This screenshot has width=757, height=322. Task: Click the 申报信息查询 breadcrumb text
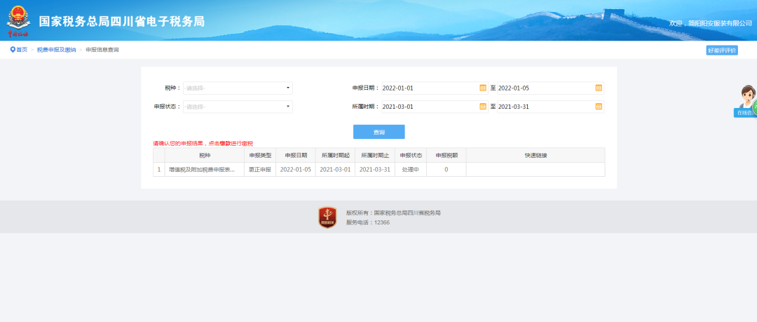[102, 50]
